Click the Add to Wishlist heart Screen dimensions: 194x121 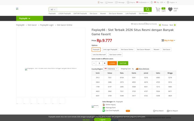coord(132,24)
